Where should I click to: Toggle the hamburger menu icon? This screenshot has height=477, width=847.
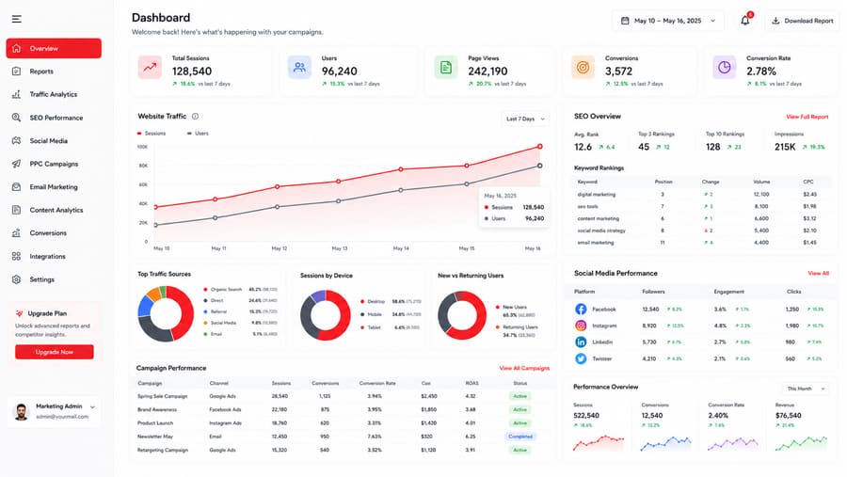(x=17, y=19)
